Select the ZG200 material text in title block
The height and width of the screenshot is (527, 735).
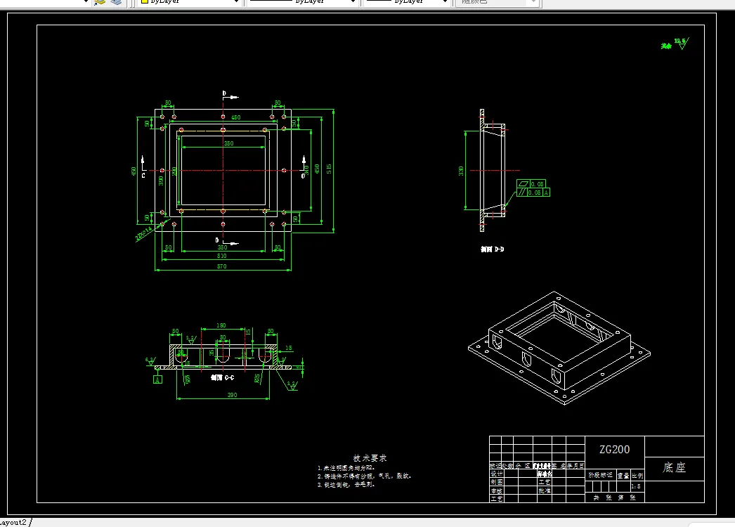tap(615, 449)
